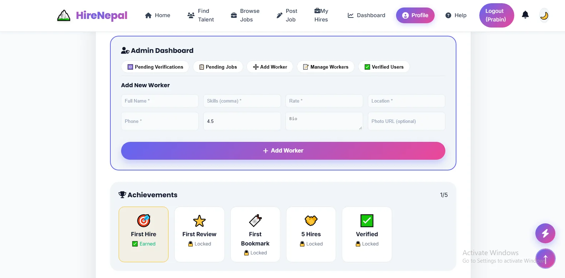Viewport: 565px width, 278px height.
Task: Switch to Manage Workers tab
Action: click(326, 67)
